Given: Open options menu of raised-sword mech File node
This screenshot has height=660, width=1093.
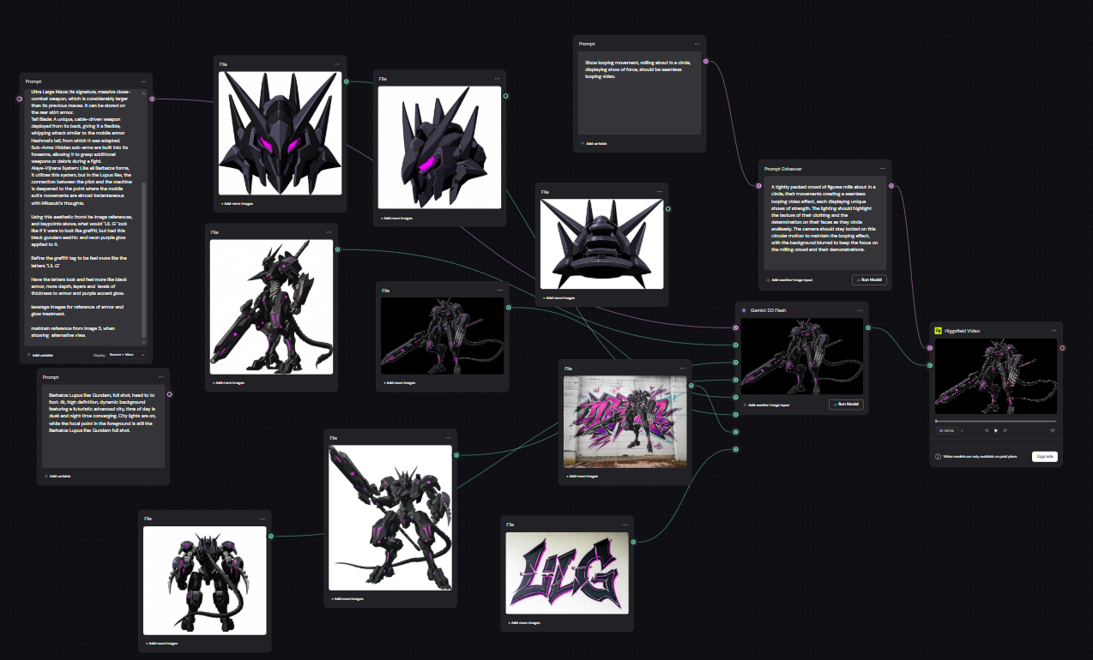Looking at the screenshot, I should pos(447,437).
